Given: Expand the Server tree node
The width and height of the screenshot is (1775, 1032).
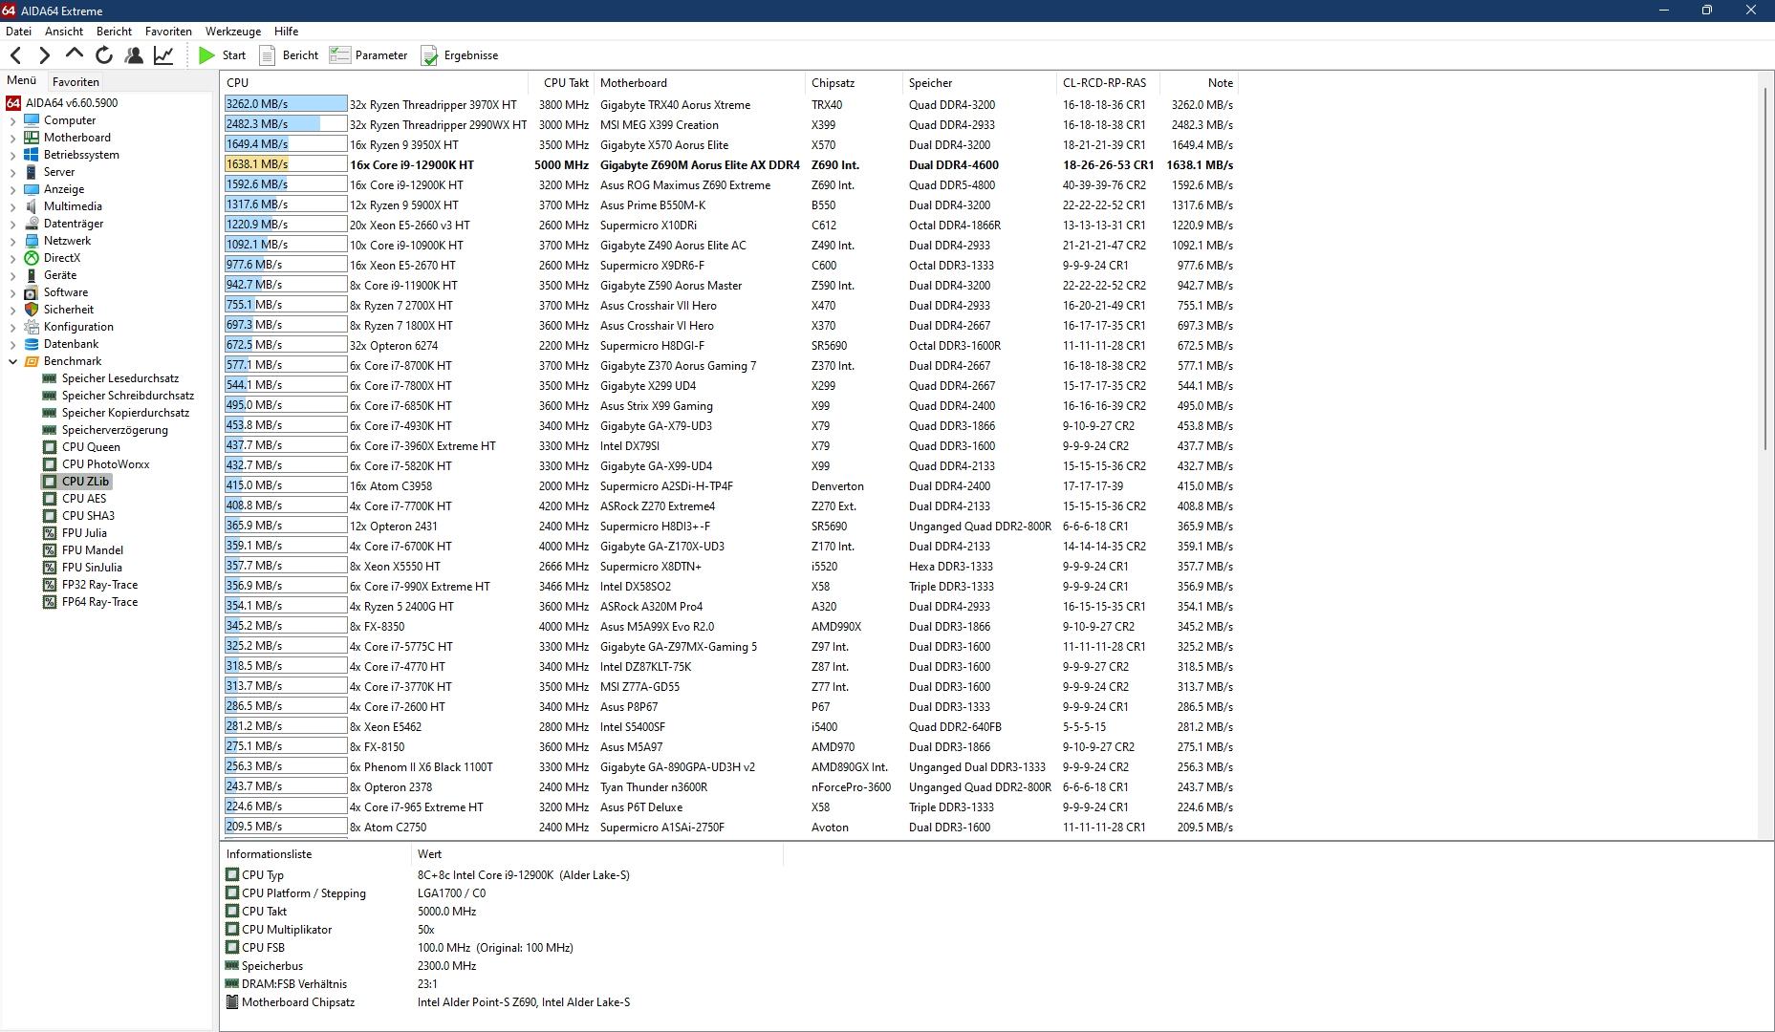Looking at the screenshot, I should [12, 172].
